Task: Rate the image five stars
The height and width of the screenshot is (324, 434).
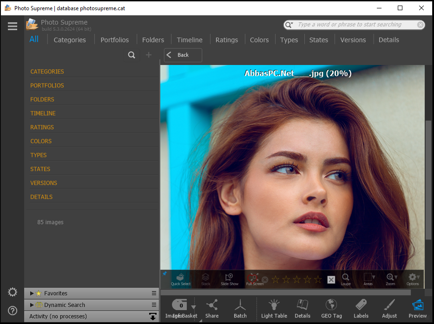Action: [318, 279]
